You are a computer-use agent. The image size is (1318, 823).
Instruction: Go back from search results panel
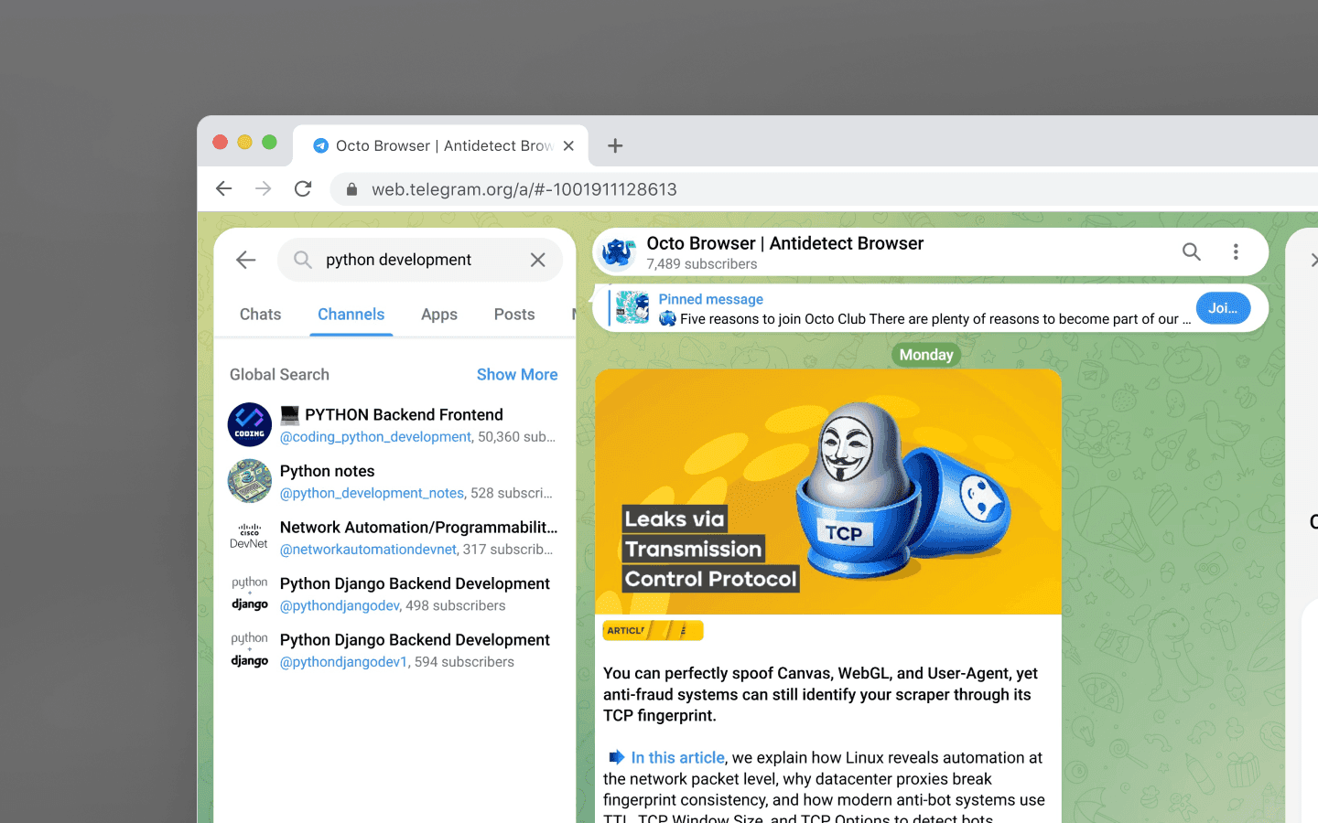245,260
